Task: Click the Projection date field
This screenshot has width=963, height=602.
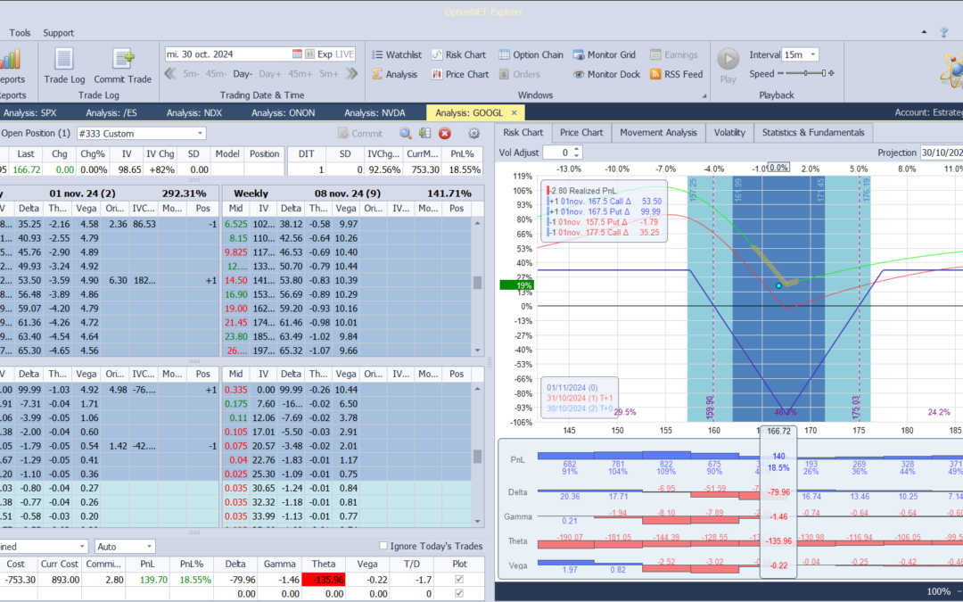Action: (x=942, y=153)
